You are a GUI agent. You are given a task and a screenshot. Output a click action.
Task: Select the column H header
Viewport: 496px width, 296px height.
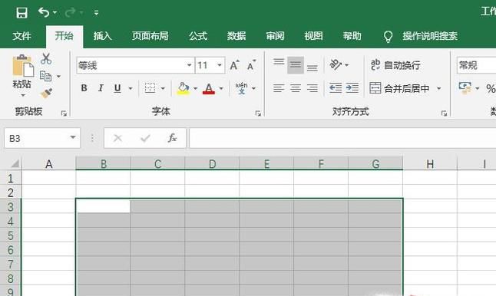pyautogui.click(x=430, y=163)
